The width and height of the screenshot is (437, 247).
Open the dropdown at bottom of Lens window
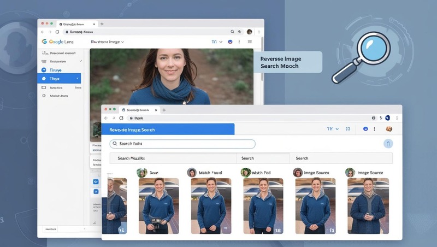[85, 229]
